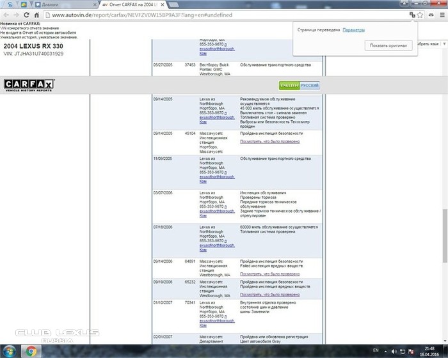Switch report language to ENGLISH
Image resolution: width=448 pixels, height=358 pixels.
point(289,86)
